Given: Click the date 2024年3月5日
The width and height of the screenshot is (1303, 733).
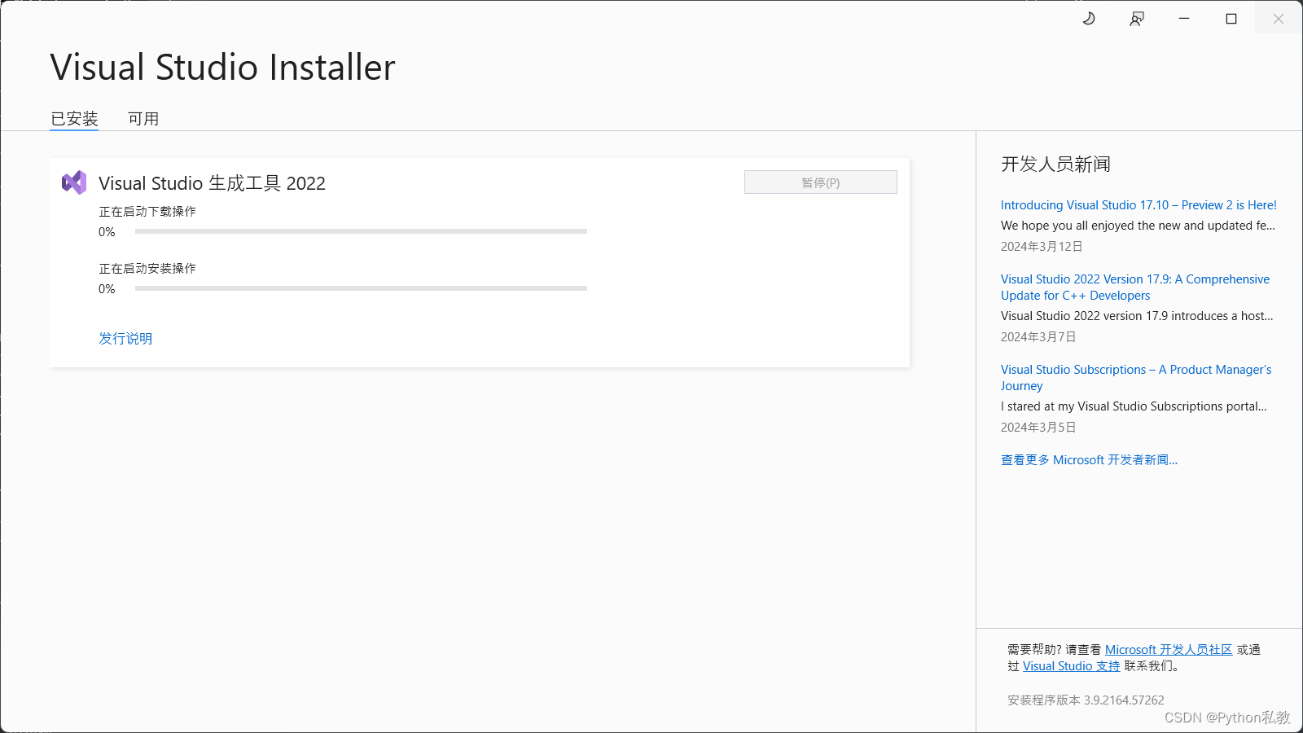Looking at the screenshot, I should [x=1038, y=428].
